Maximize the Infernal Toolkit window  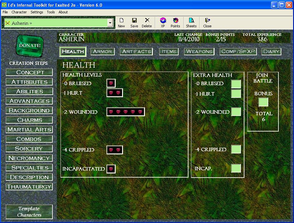282,5
